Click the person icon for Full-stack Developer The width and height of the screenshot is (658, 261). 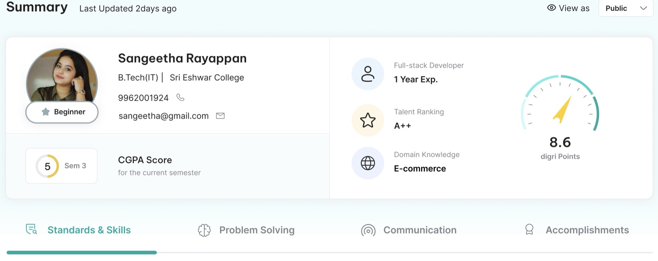click(368, 74)
